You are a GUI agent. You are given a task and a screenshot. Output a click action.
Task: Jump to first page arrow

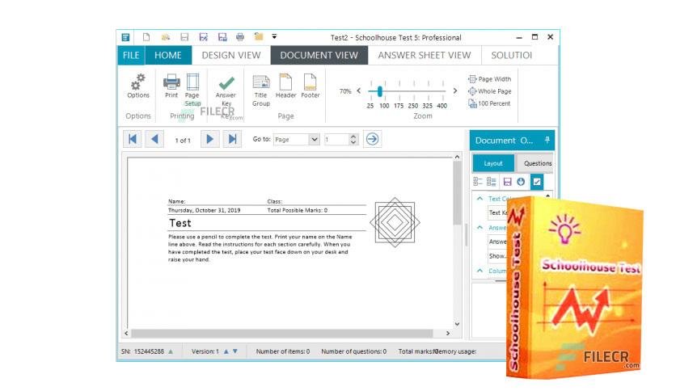tap(133, 139)
